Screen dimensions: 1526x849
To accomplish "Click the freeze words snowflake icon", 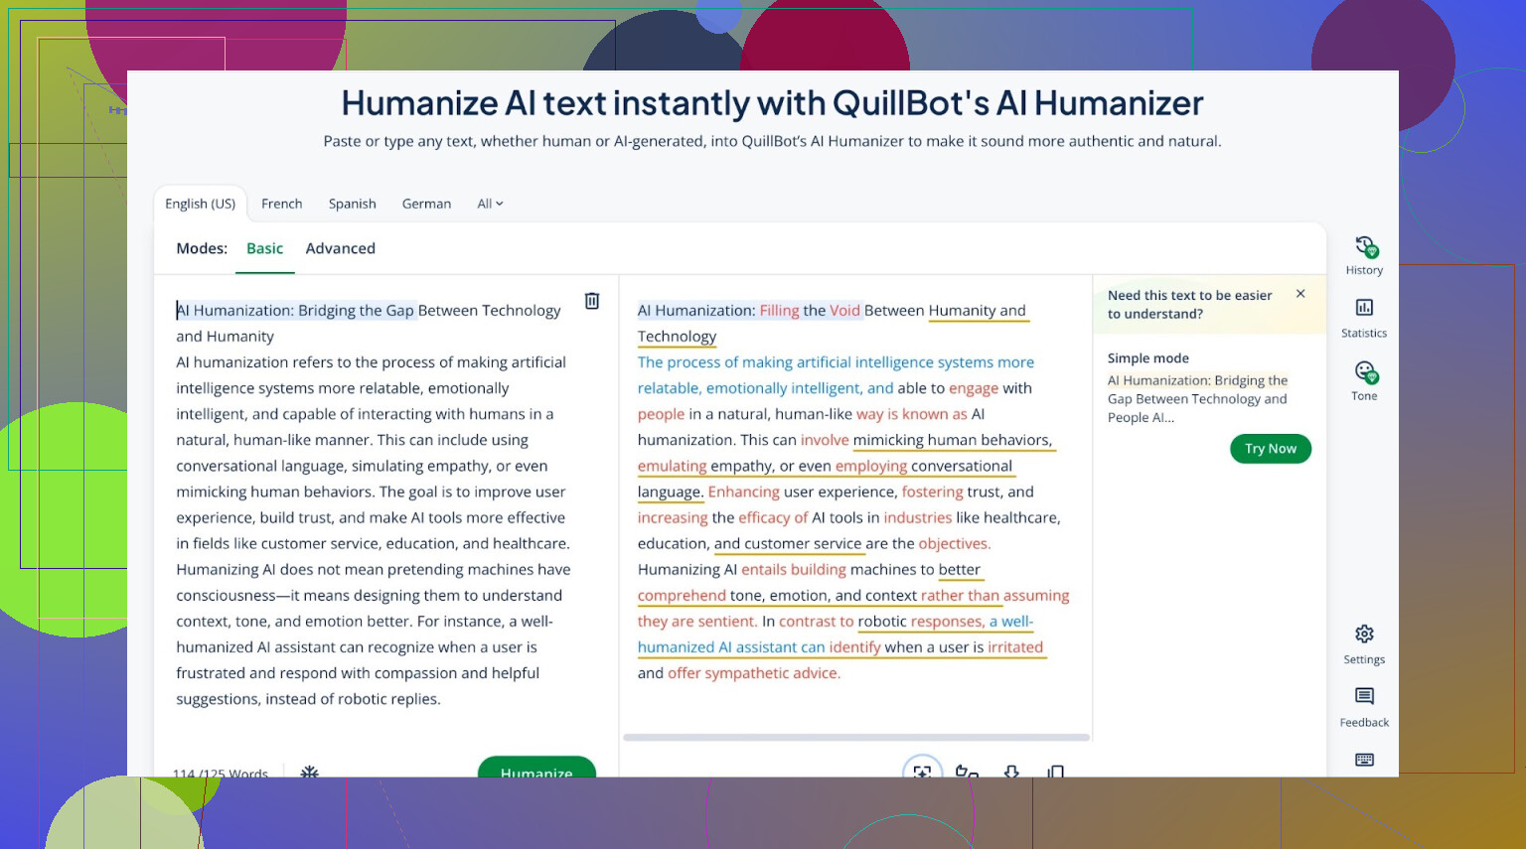I will pos(310,772).
